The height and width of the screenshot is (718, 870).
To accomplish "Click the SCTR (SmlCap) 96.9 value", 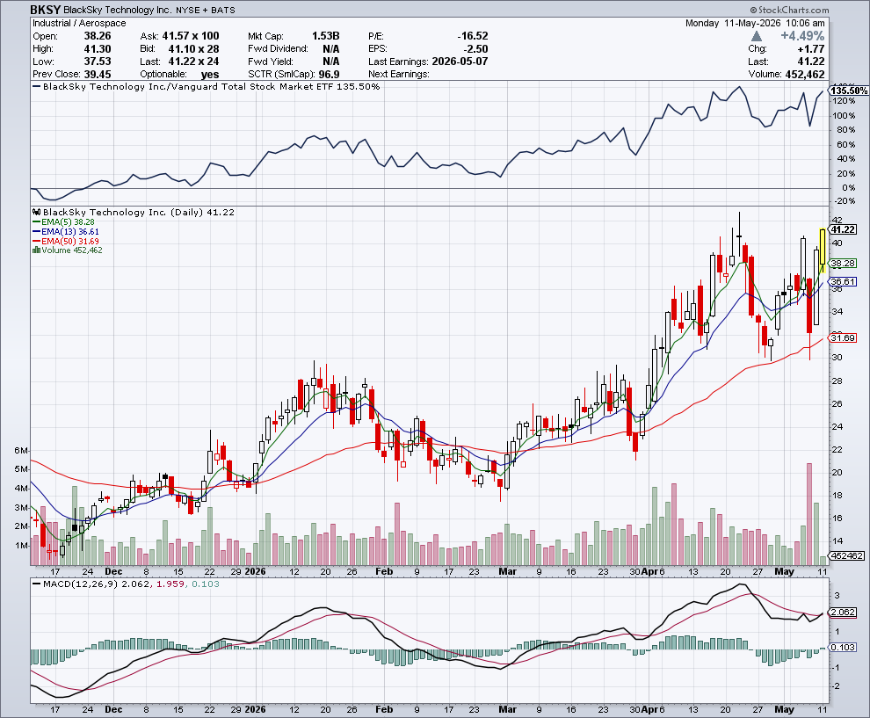I will 329,75.
